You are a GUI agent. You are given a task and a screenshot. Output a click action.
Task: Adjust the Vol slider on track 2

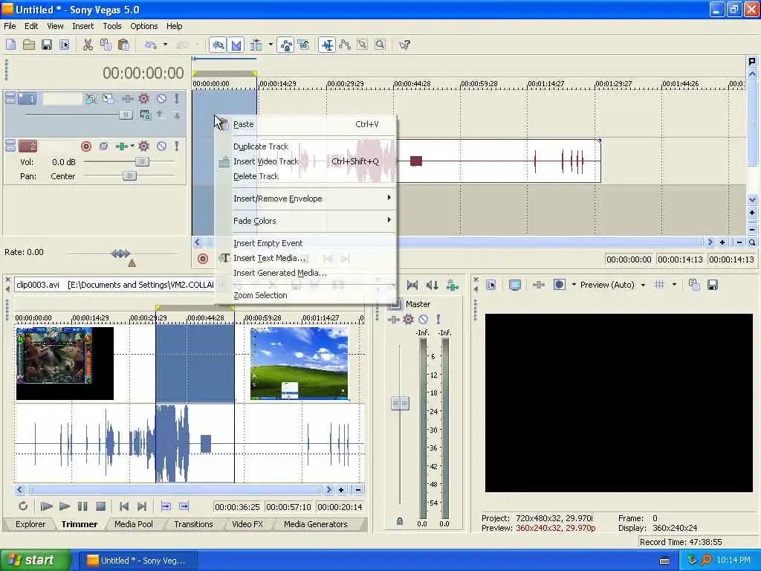point(142,161)
